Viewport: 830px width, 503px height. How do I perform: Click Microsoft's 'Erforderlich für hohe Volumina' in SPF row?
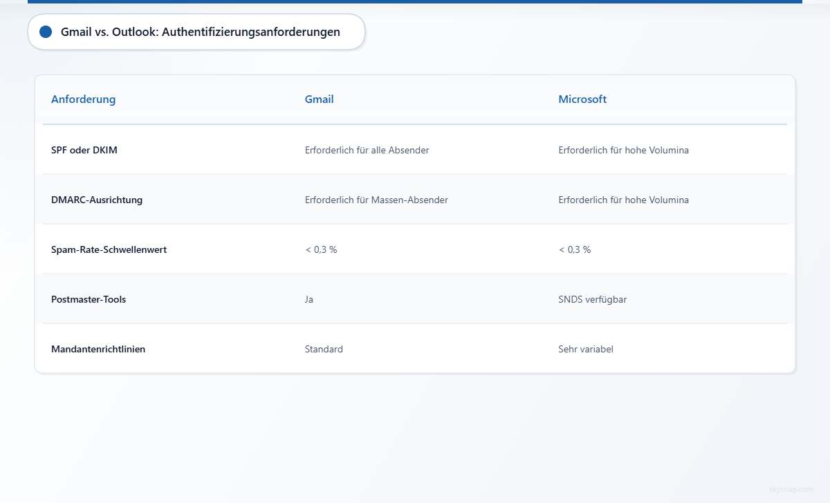click(x=624, y=150)
